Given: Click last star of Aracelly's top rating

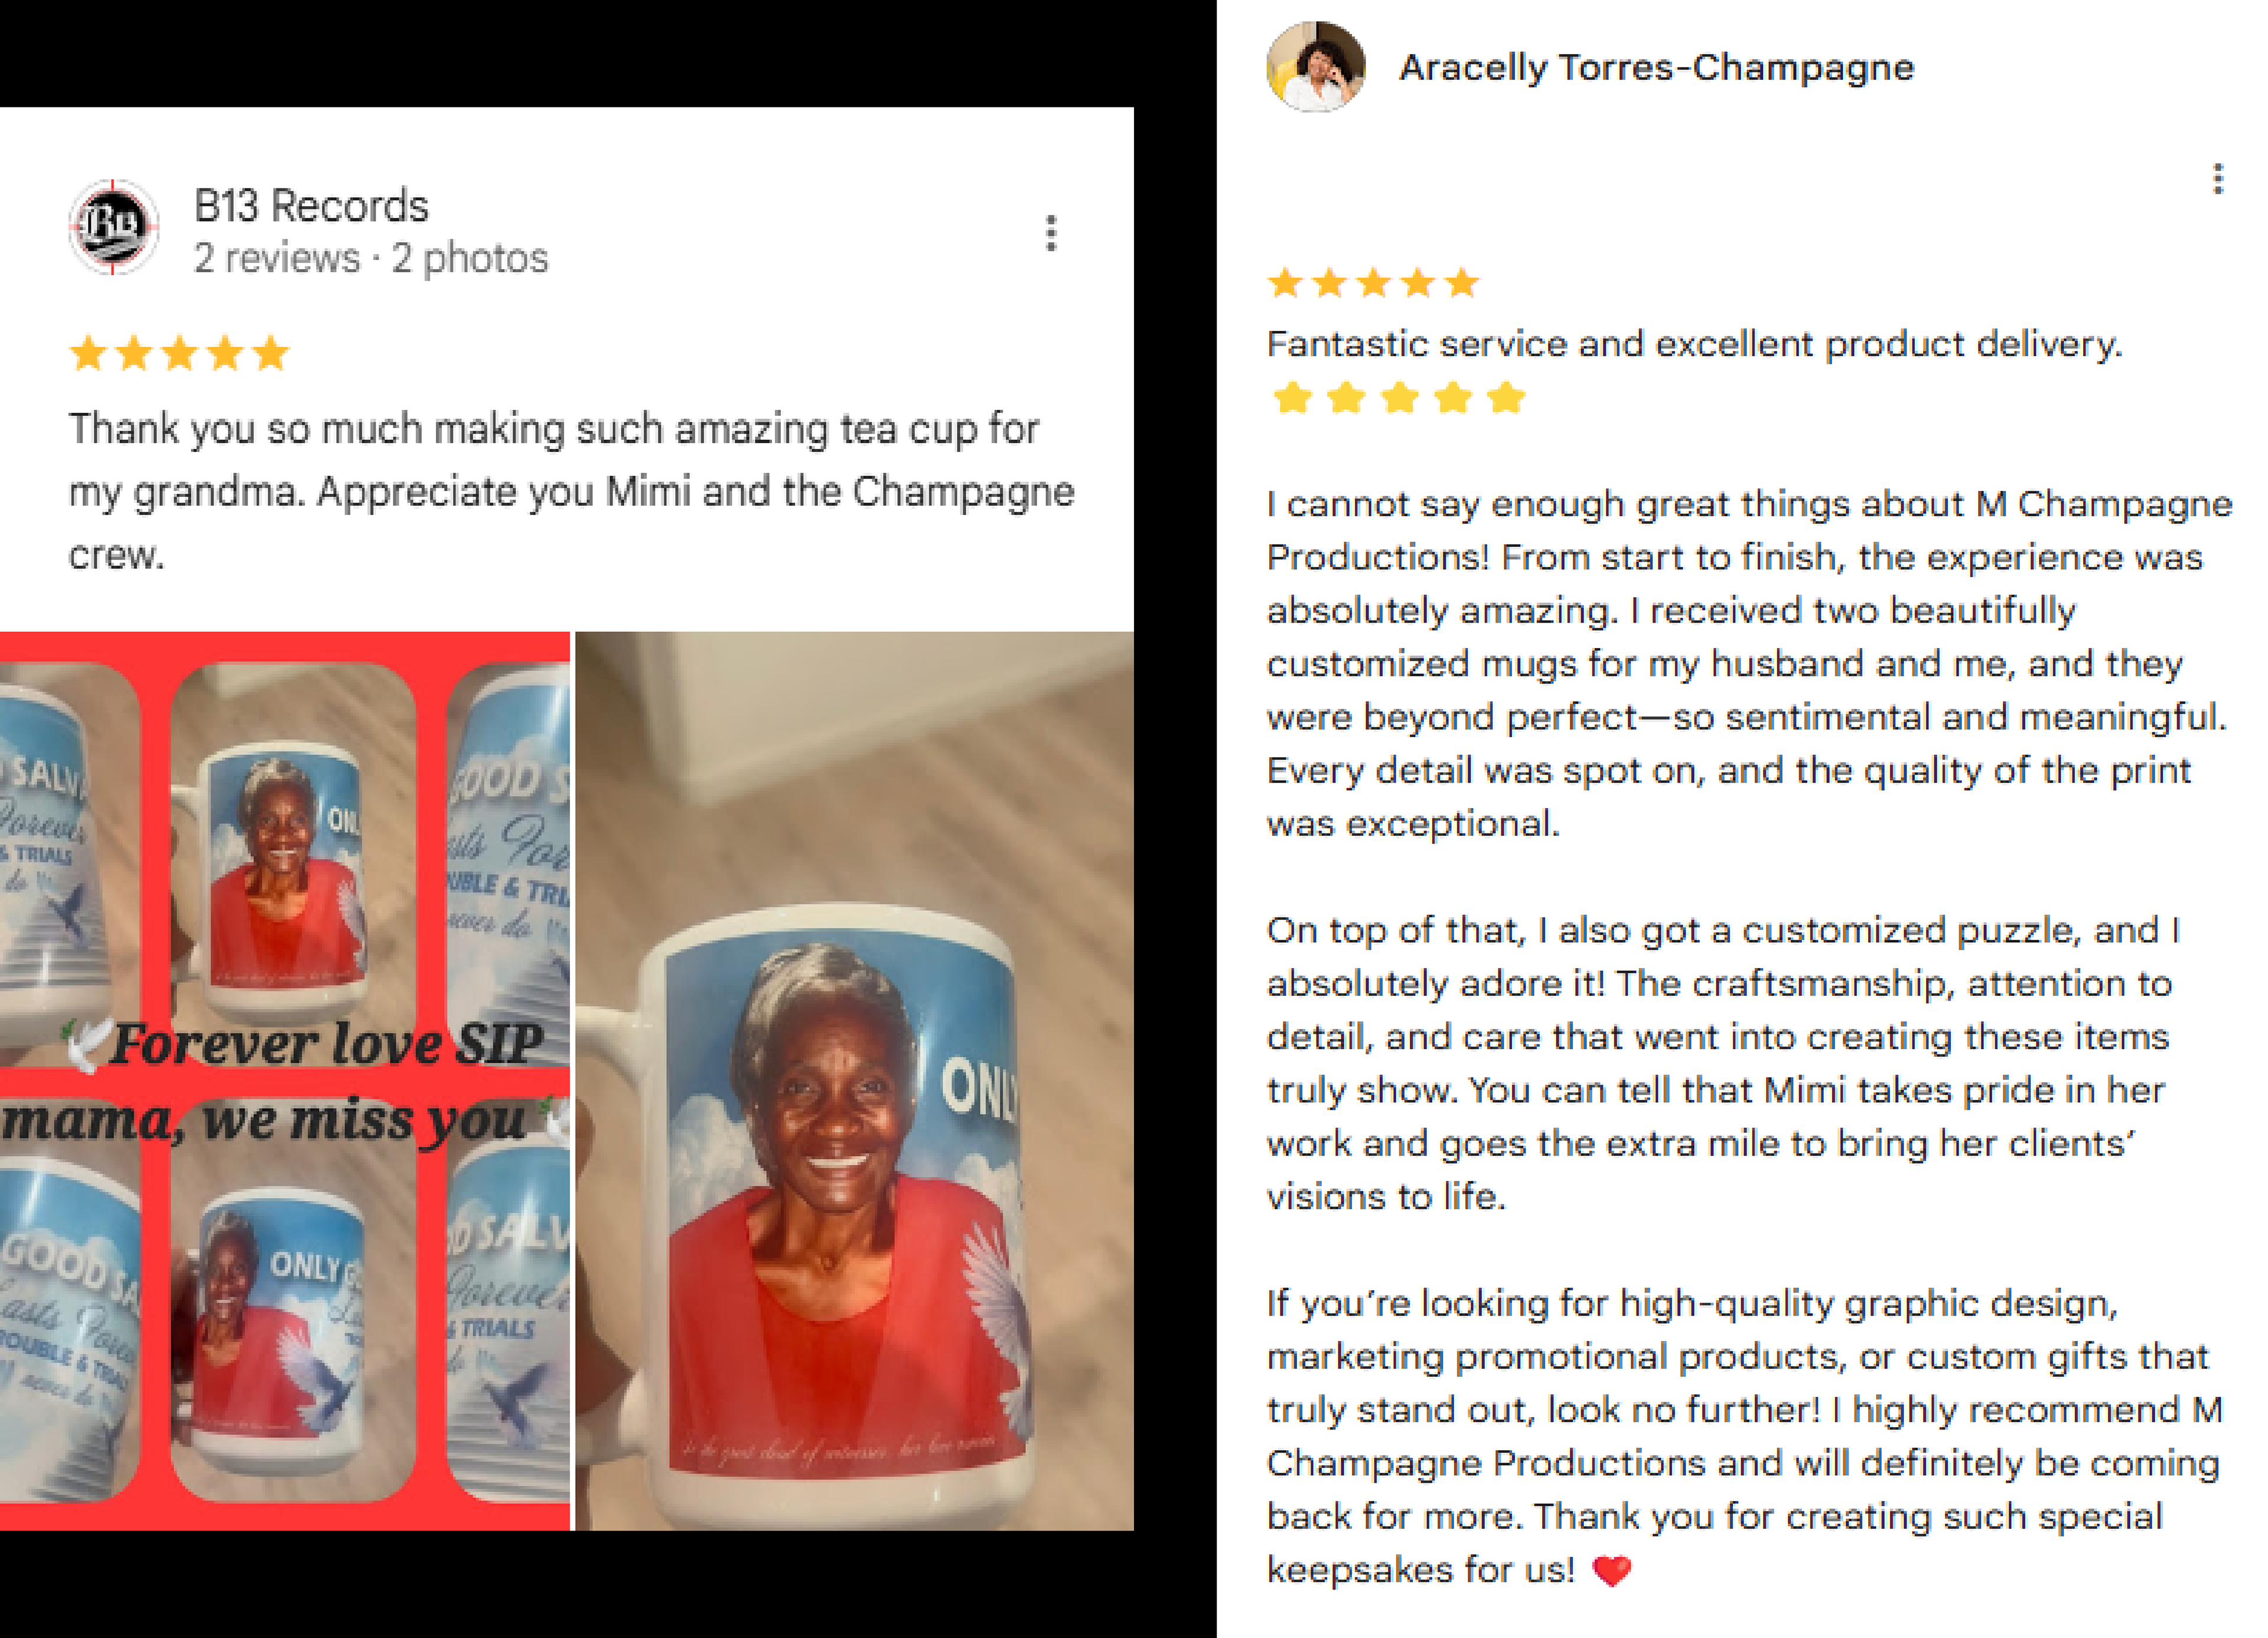Looking at the screenshot, I should coord(1462,283).
